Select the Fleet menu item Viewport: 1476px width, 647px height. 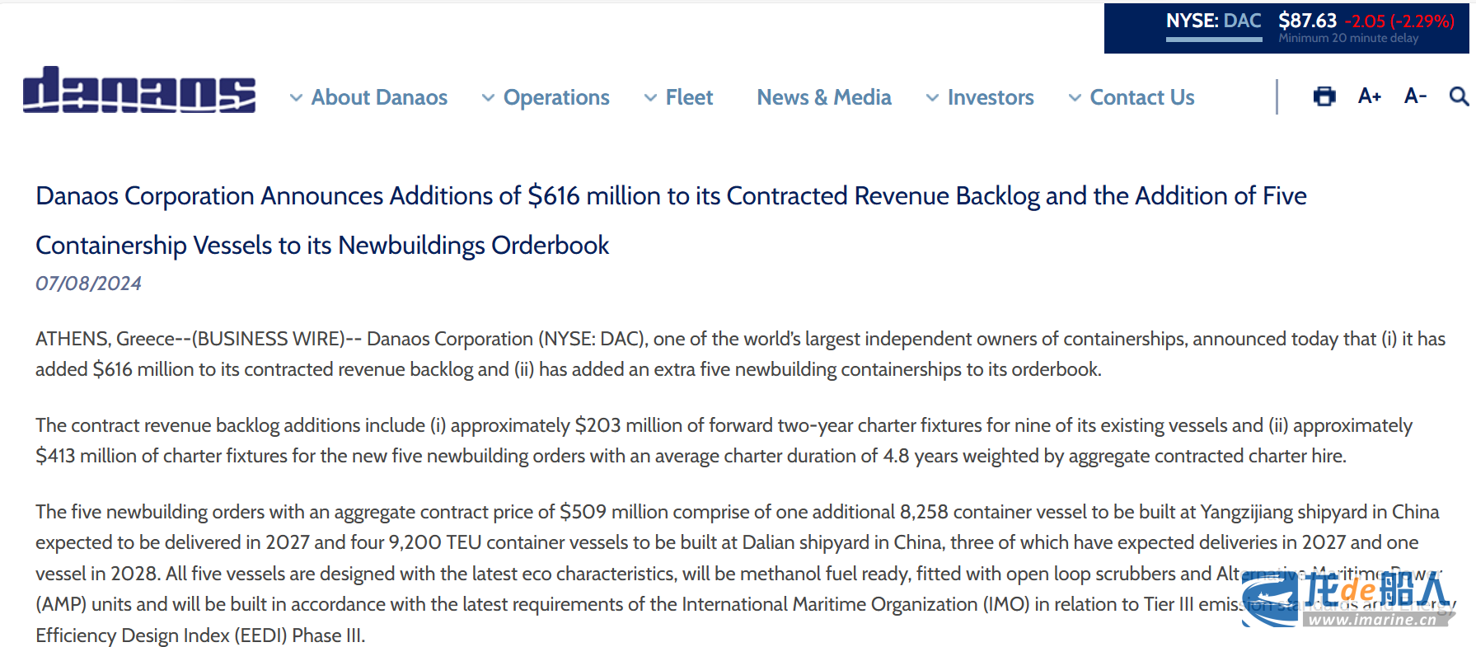[x=689, y=97]
